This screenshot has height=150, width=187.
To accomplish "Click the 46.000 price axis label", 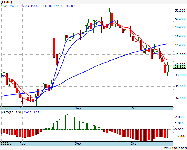I will (x=180, y=36).
